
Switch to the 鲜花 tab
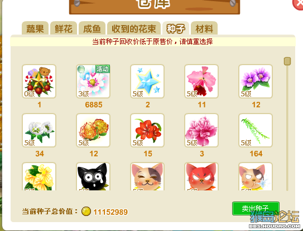[64, 28]
